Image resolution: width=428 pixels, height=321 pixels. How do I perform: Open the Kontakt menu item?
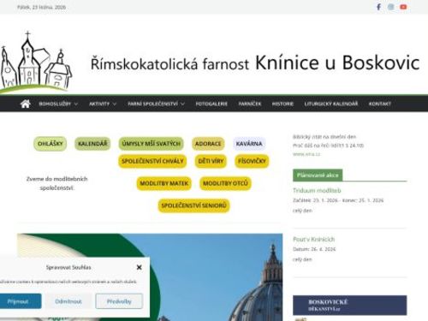point(380,104)
